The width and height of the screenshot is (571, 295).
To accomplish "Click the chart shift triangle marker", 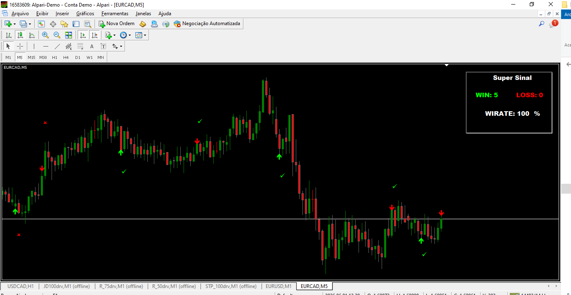I will click(x=446, y=65).
